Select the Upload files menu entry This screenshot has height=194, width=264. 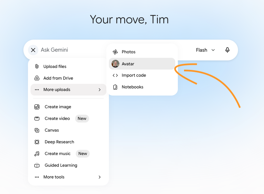[x=68, y=67]
